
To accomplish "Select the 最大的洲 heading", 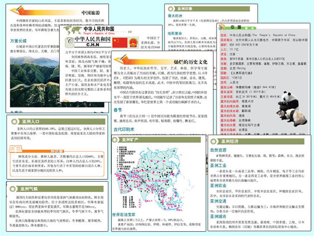I will pyautogui.click(x=175, y=16).
